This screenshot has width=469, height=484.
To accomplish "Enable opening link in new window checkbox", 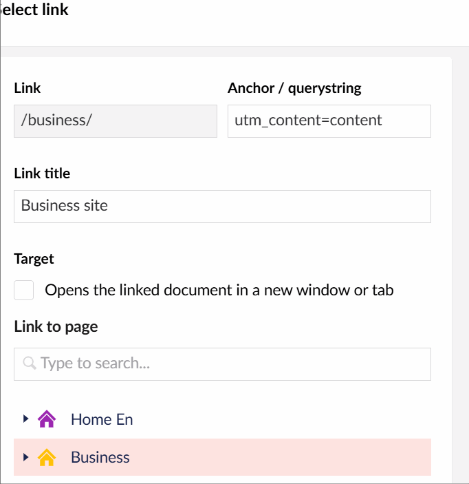I will point(24,291).
